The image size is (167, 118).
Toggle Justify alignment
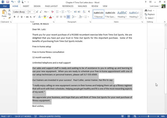68,17
